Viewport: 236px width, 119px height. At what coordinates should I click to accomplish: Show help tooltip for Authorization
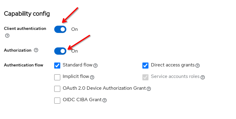coord(36,50)
